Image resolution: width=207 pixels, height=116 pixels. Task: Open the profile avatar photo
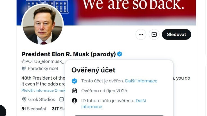click(x=42, y=25)
